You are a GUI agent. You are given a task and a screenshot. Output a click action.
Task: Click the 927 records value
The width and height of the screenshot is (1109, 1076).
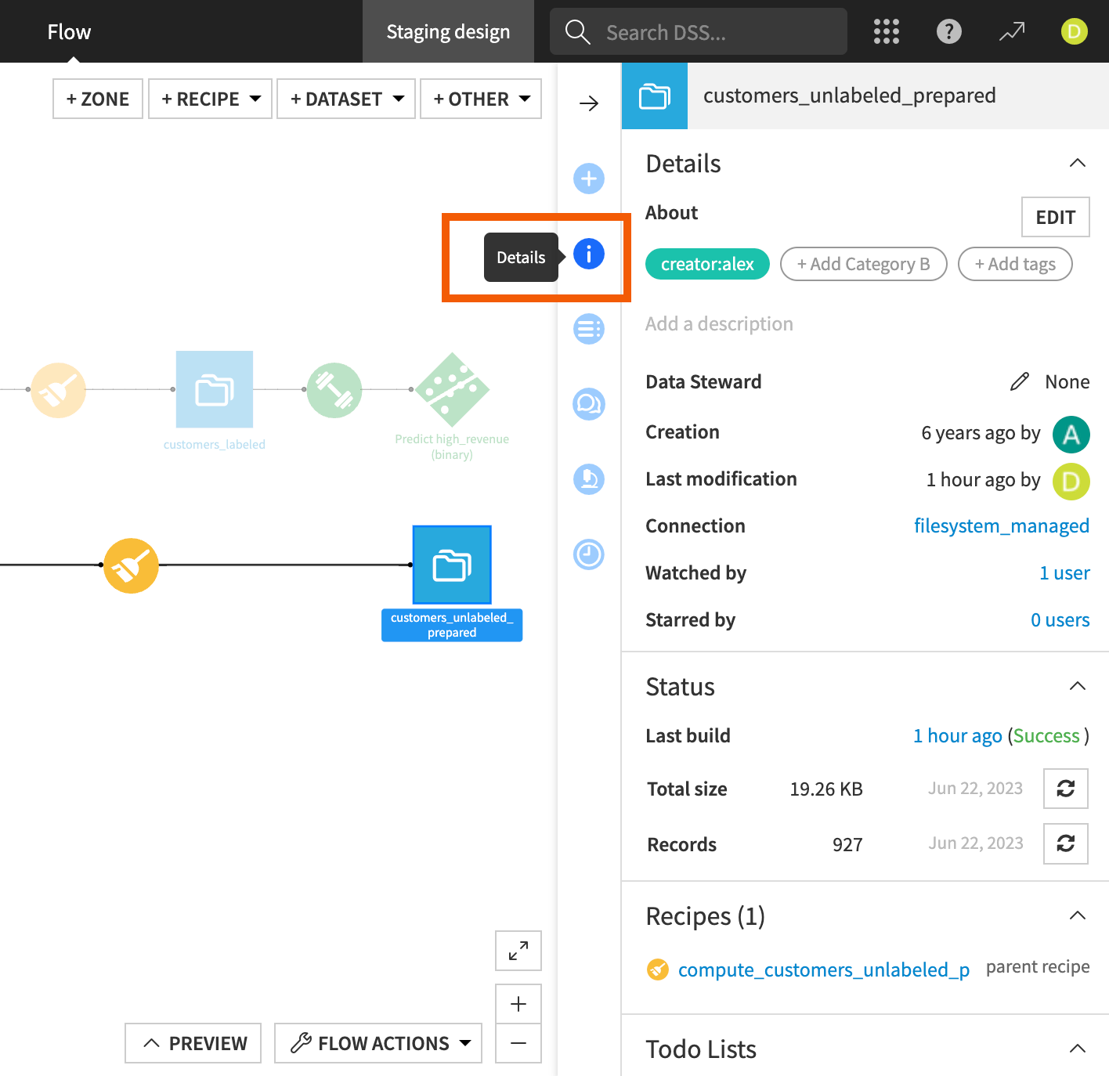tap(847, 844)
